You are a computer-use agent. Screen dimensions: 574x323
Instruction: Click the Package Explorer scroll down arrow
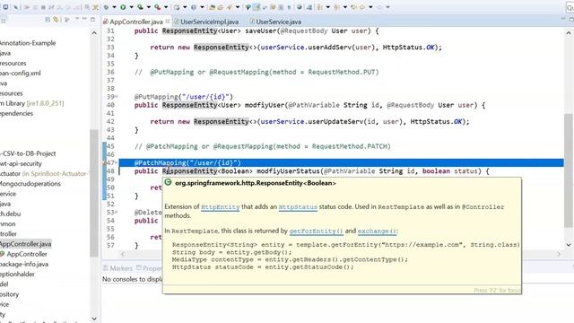(x=94, y=319)
